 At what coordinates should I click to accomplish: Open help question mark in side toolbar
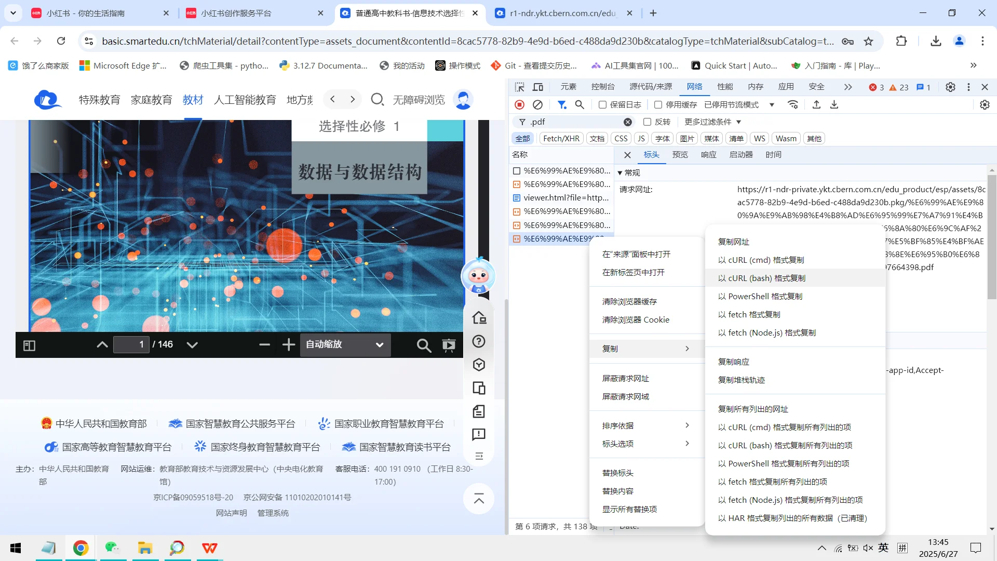click(479, 341)
